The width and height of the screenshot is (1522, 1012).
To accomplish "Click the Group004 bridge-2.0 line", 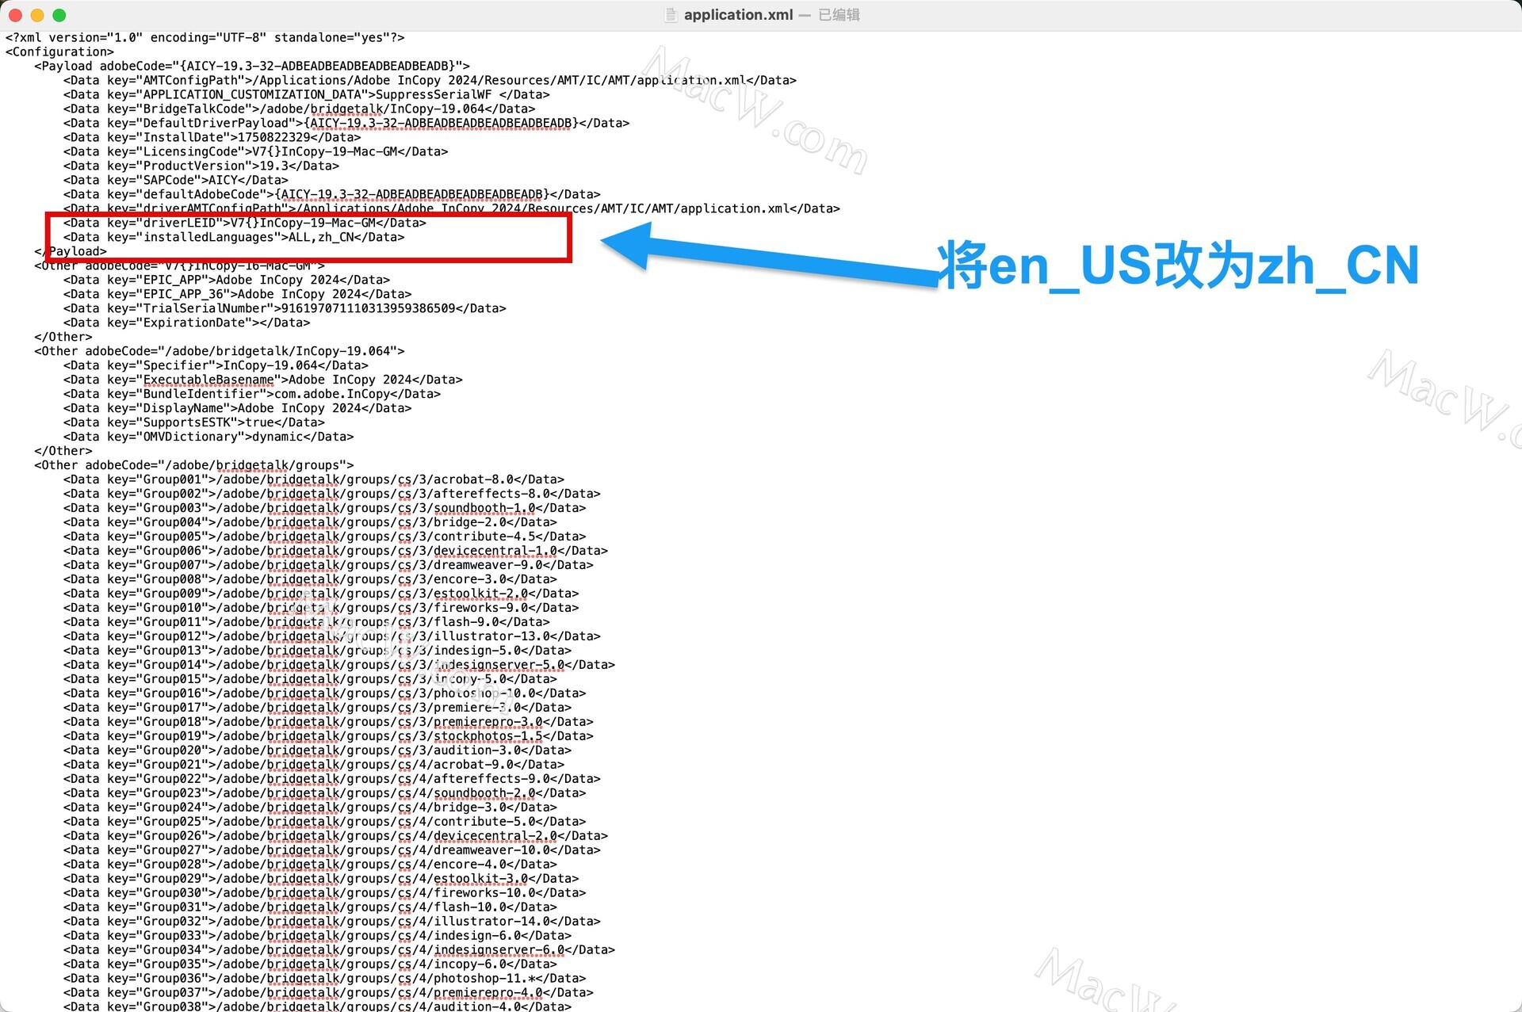I will click(310, 522).
